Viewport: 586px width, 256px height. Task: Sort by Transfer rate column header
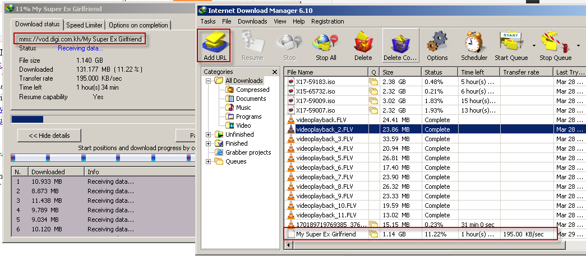point(527,72)
